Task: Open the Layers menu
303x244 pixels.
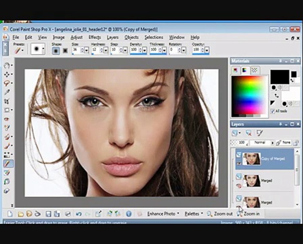Action: point(113,37)
